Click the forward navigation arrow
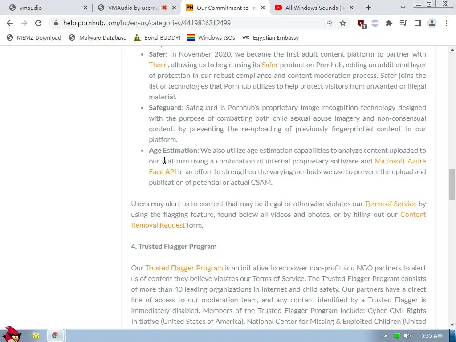Screen dimensions: 456x342 point(24,23)
